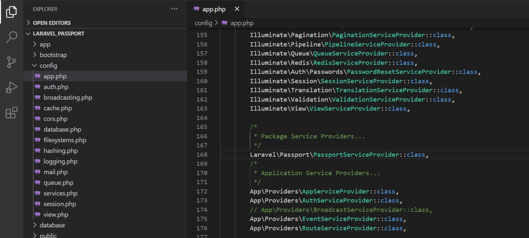
Task: Open the Explorer view in activity bar
Action: tap(11, 12)
